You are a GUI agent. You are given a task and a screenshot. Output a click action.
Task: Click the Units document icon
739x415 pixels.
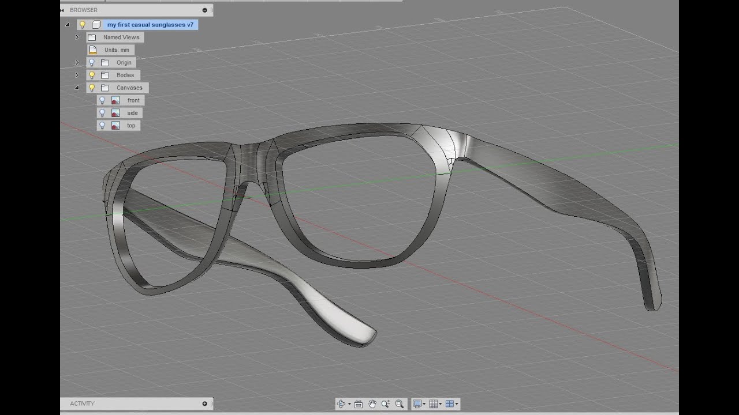(x=92, y=50)
